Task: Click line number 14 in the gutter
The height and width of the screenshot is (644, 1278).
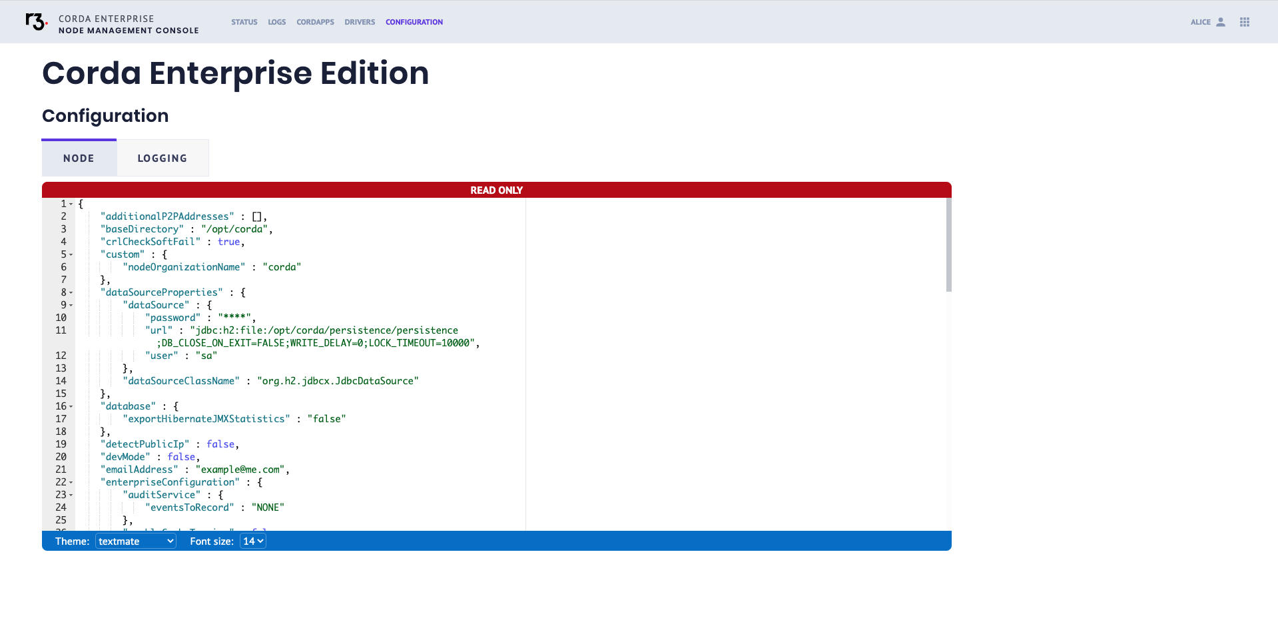Action: click(x=61, y=381)
